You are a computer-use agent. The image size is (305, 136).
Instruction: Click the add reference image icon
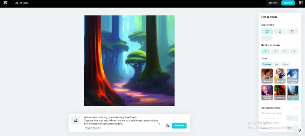(x=75, y=121)
